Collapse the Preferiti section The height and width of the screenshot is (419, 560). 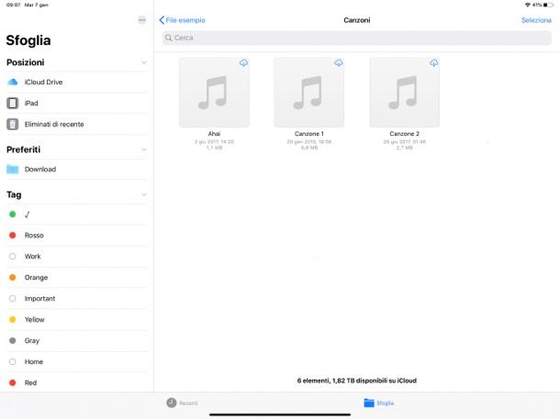tap(144, 149)
